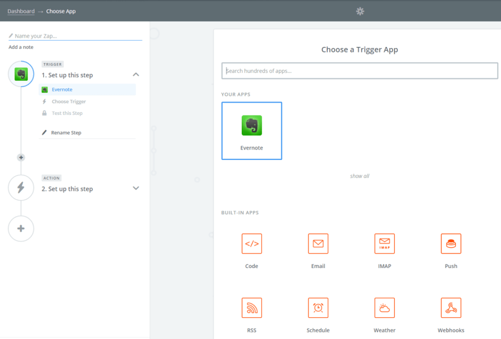Select Evernote in the trigger step list
This screenshot has width=501, height=339.
coord(87,89)
